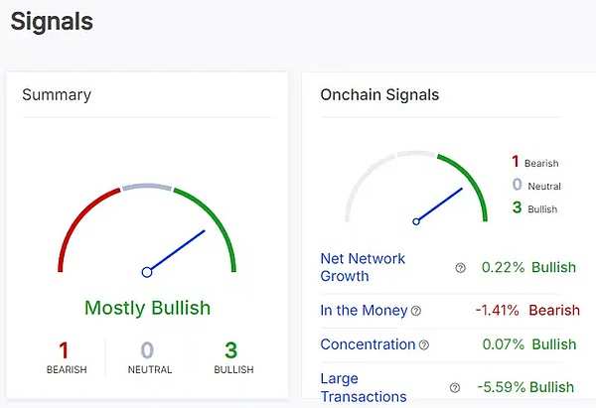Click the Summary gauge needle pivot
Screen dimensions: 596x408
point(147,272)
